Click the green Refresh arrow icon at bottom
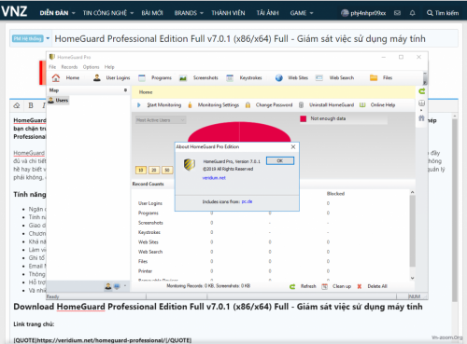 [x=292, y=286]
